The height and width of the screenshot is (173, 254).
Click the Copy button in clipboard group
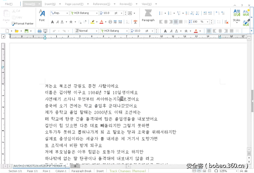tap(17, 17)
